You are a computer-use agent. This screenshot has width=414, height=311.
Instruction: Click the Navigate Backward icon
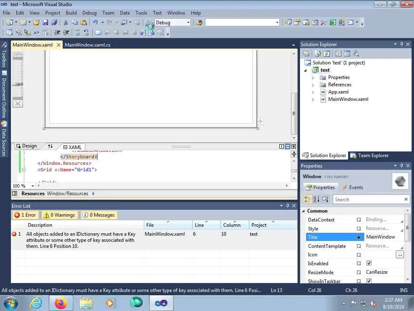coord(124,23)
